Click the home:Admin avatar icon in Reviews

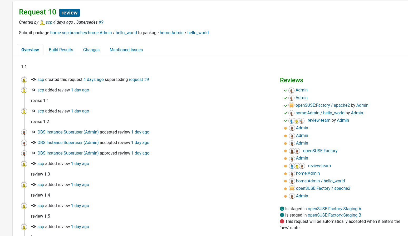pos(292,173)
